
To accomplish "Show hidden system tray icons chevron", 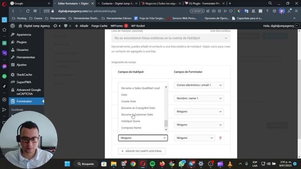I will click(240, 164).
